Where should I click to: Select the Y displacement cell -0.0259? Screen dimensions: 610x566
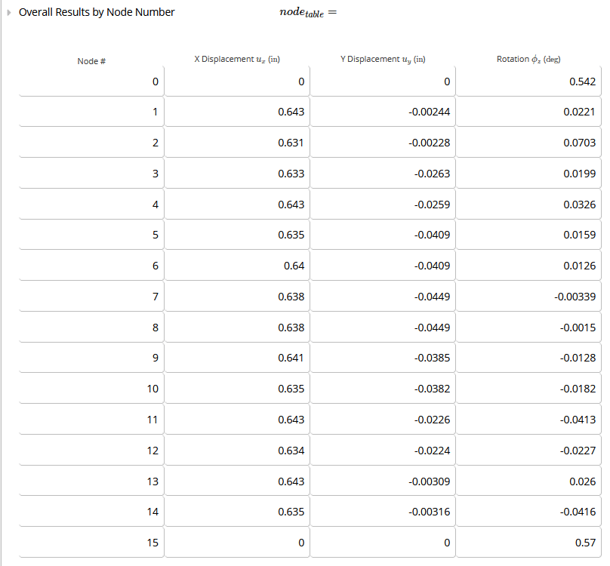[x=383, y=205]
